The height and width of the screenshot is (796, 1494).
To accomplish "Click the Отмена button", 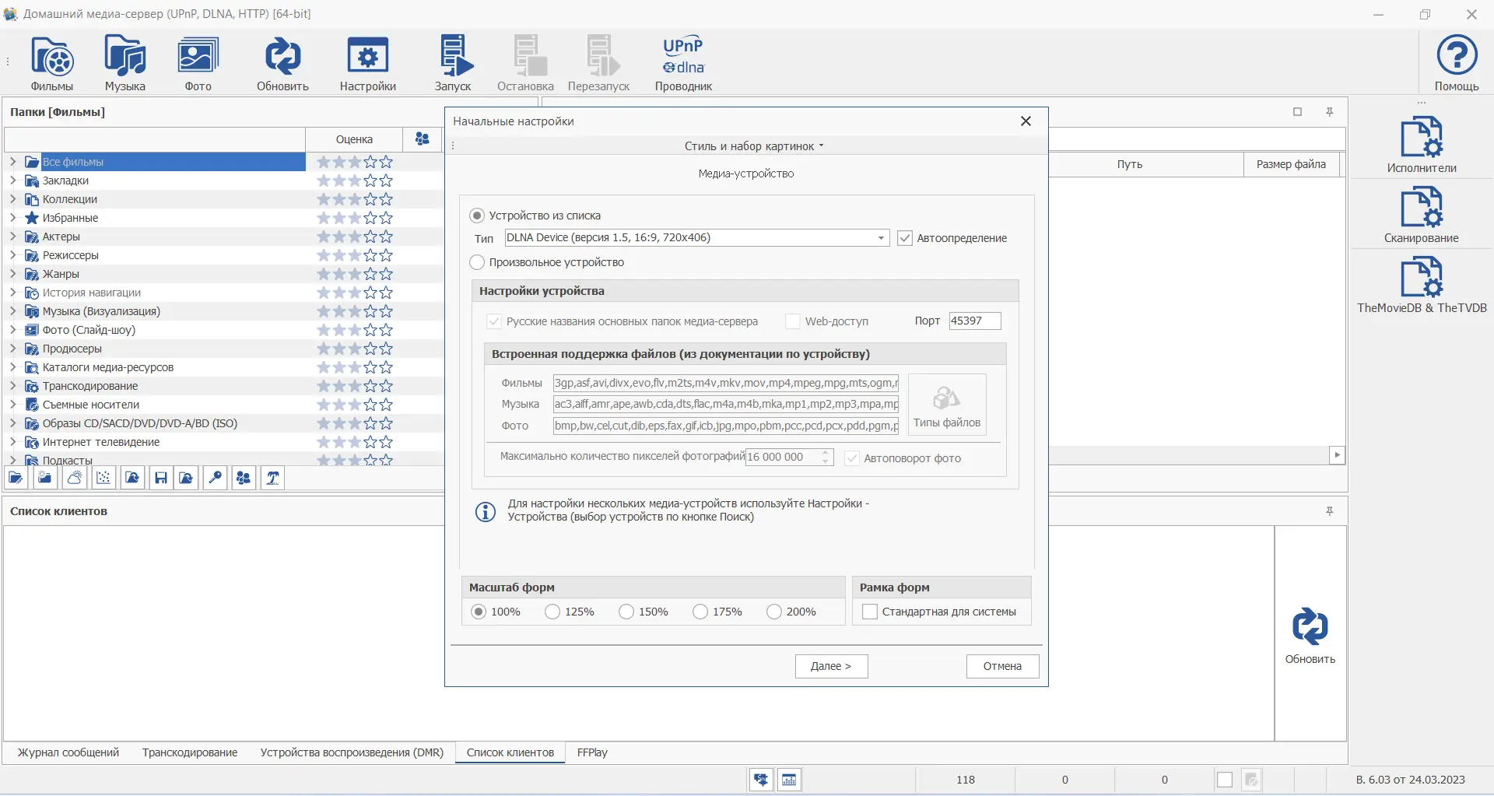I will pyautogui.click(x=1002, y=666).
